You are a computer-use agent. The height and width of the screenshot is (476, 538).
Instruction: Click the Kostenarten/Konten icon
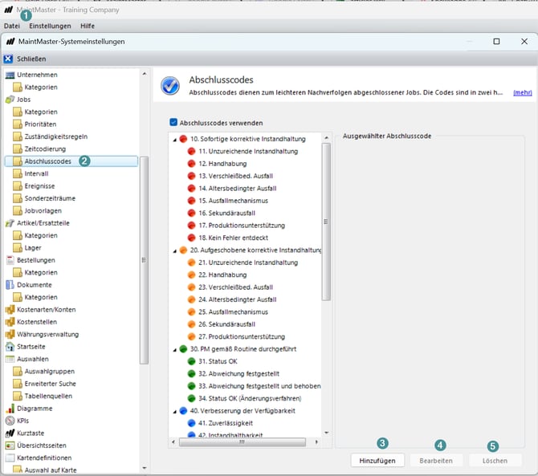pyautogui.click(x=10, y=309)
